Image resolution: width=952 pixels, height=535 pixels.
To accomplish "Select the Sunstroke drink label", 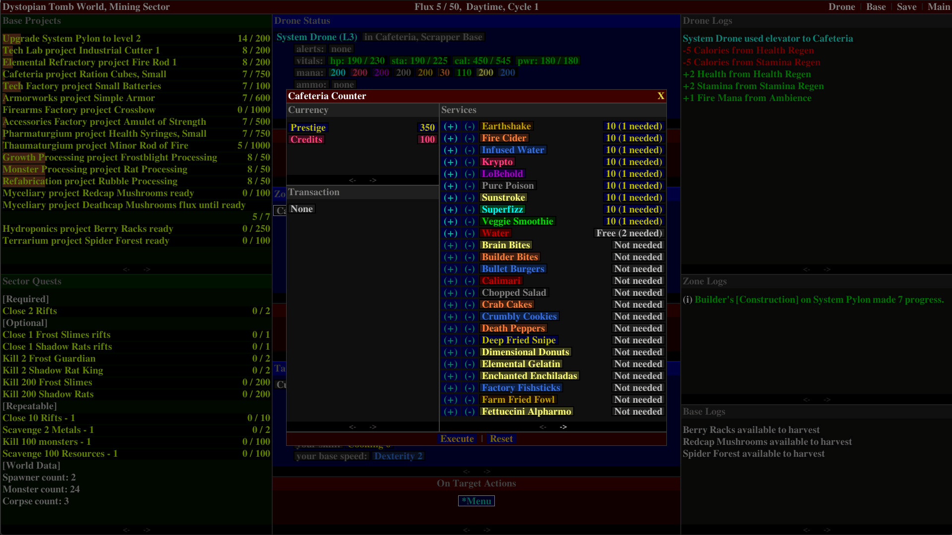I will click(x=503, y=198).
